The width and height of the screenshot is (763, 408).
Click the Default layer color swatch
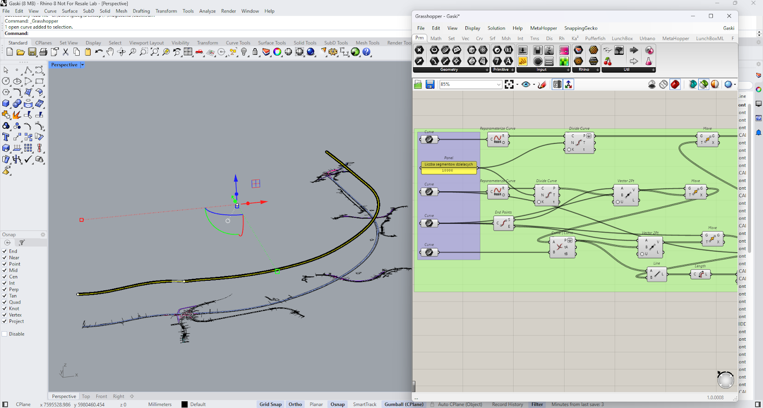[185, 404]
